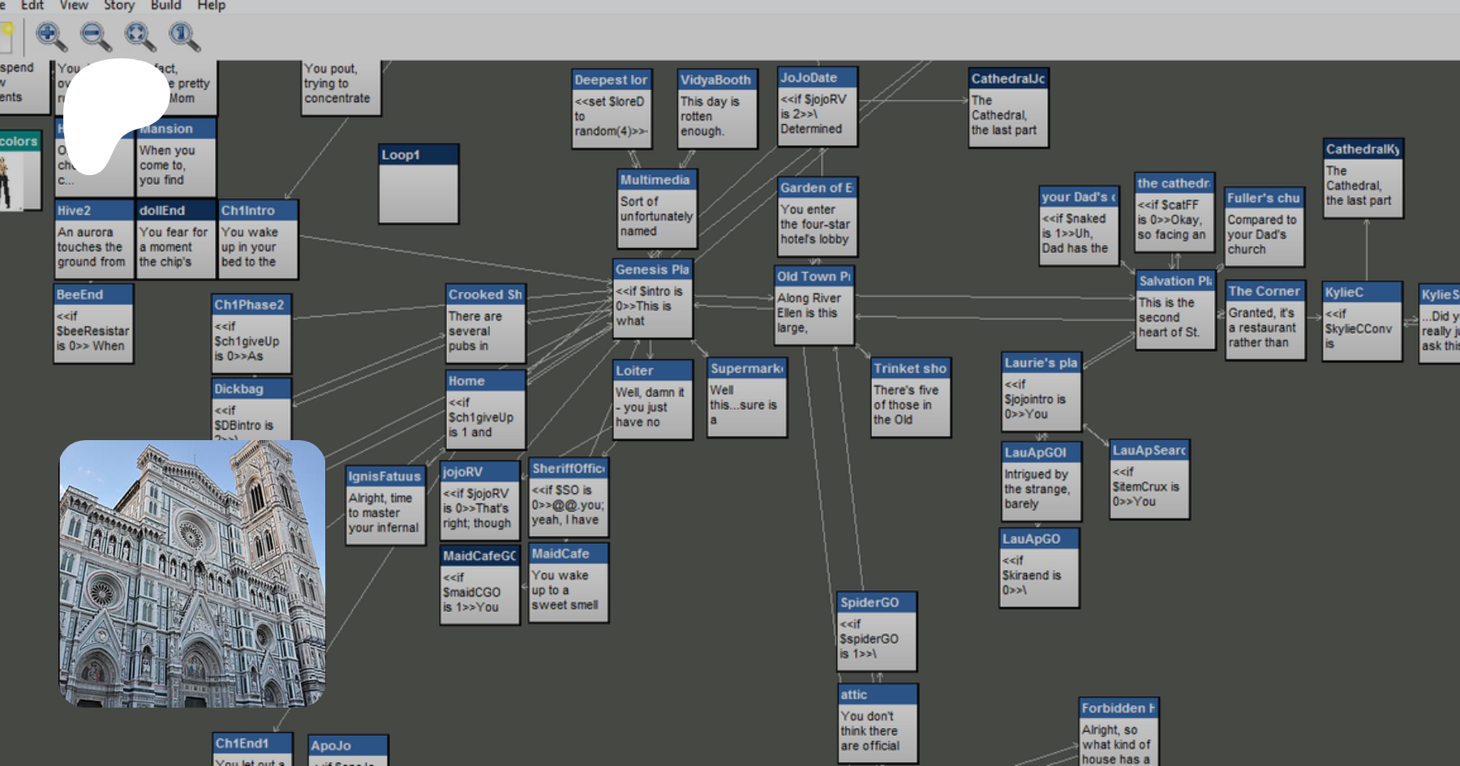The image size is (1460, 766).
Task: Click the New Passage toolbar icon
Action: coord(7,35)
